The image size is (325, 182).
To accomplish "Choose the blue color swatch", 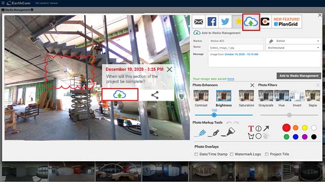I will (296, 137).
